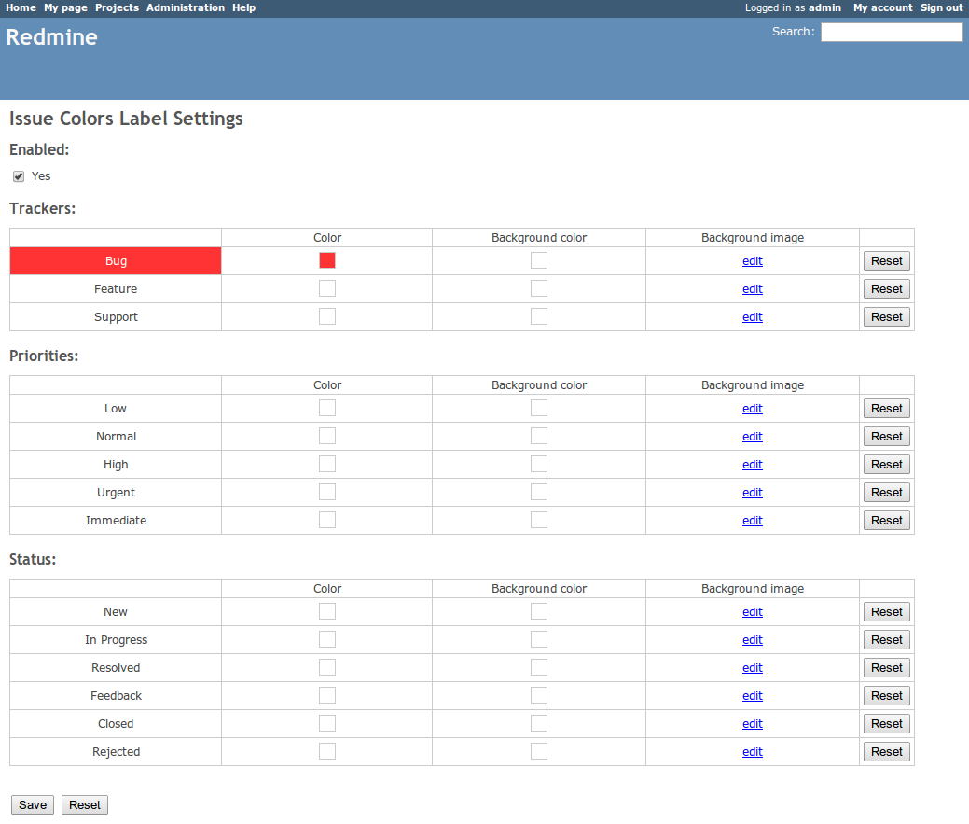This screenshot has width=969, height=824.
Task: Reset the Rejected status row
Action: tap(887, 751)
